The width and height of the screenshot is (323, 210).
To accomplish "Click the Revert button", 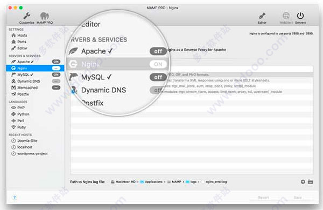I will coord(263,198).
